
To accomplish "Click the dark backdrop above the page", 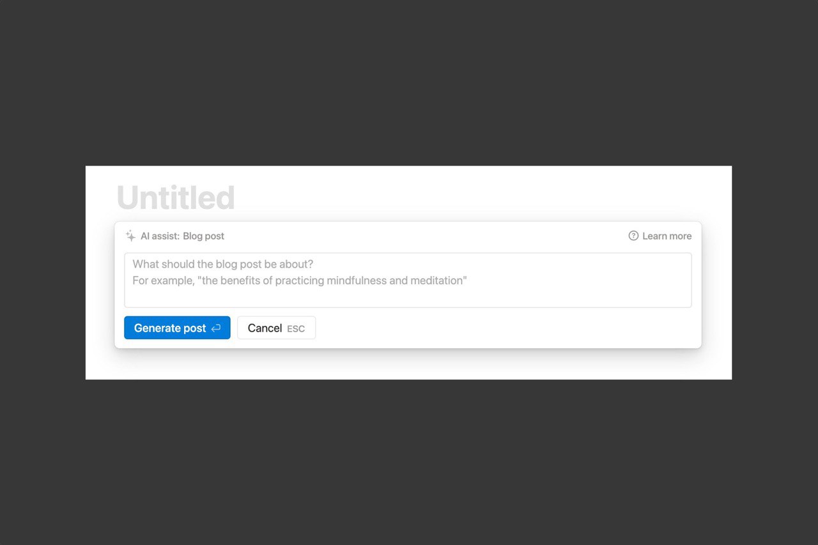I will pyautogui.click(x=409, y=83).
